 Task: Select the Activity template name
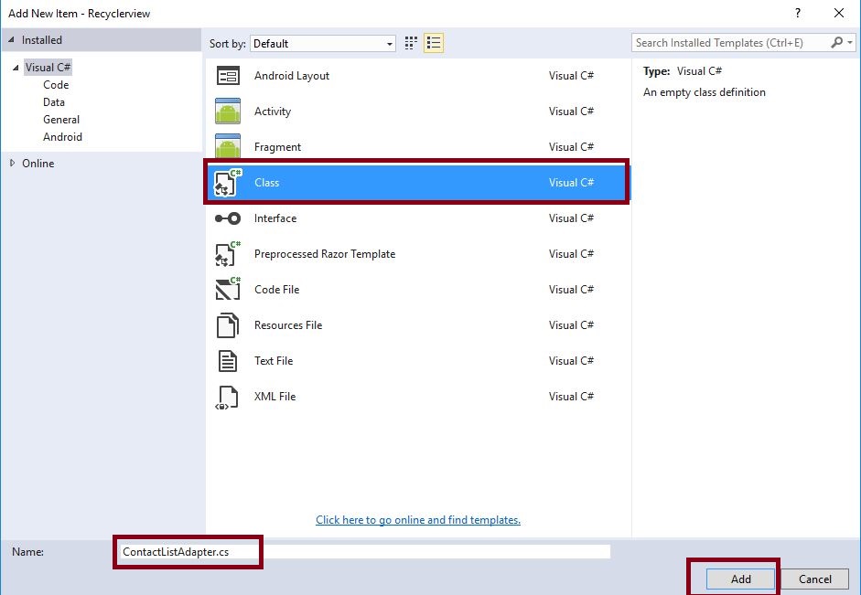point(273,112)
